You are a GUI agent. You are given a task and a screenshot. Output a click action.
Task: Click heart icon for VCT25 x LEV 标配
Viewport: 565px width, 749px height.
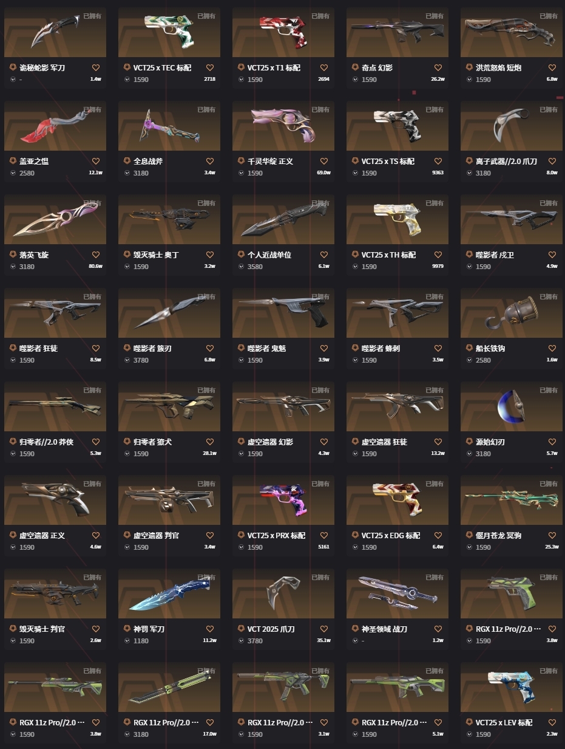(x=552, y=723)
